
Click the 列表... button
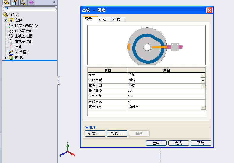click(117, 133)
